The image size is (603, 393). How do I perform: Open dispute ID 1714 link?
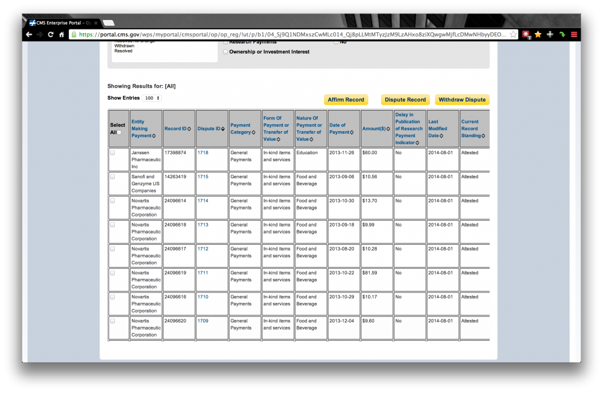point(203,201)
